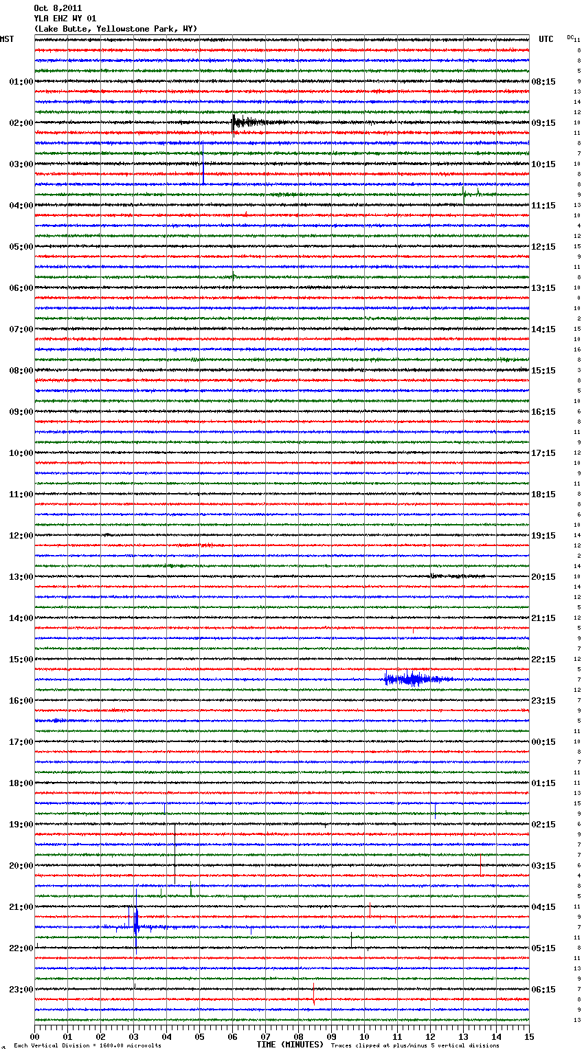Click the 'UTC' timezone label
Viewport: 584px width, 1055px height.
coord(546,39)
